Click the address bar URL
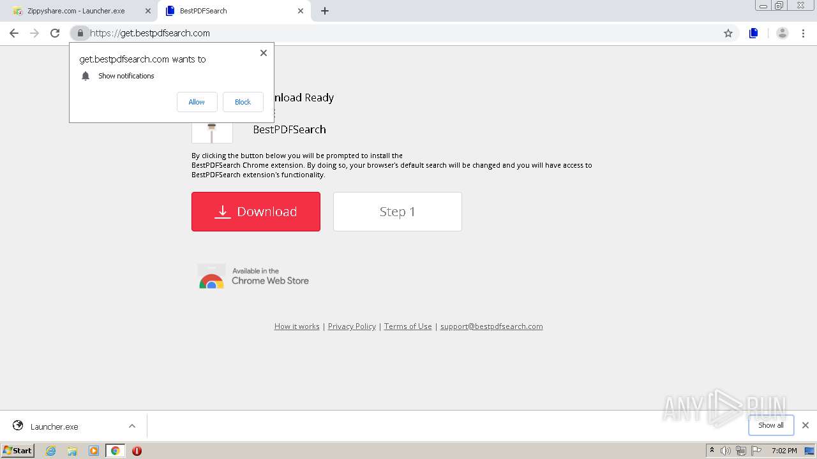The image size is (817, 459). click(x=150, y=33)
